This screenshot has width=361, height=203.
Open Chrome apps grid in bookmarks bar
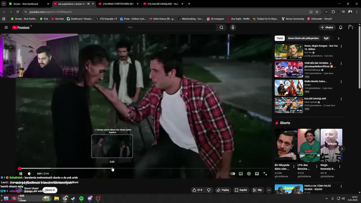tap(4, 19)
